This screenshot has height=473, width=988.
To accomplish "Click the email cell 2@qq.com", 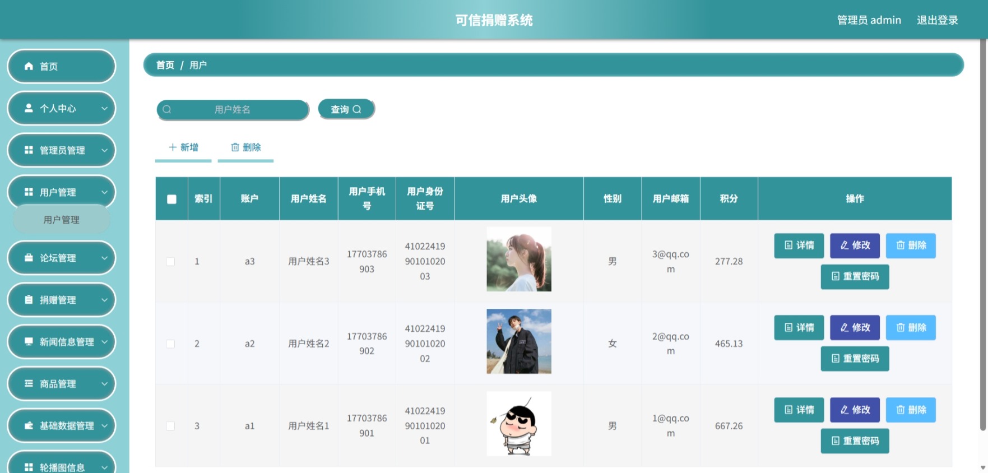I will (671, 344).
